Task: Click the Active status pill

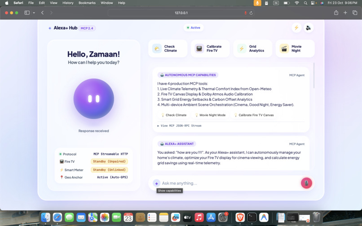Action: click(194, 28)
